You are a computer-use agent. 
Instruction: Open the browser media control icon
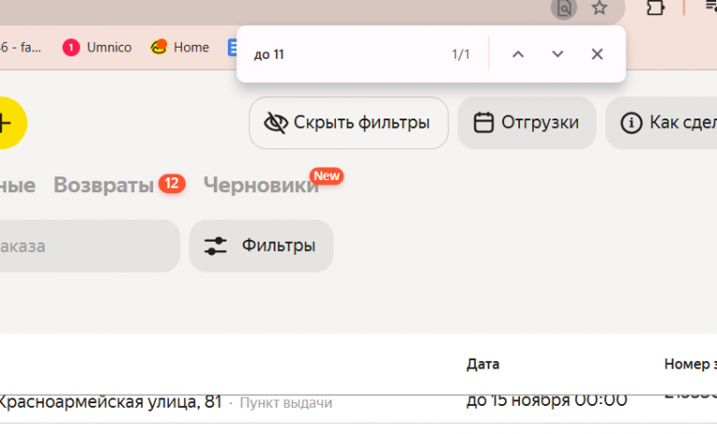[x=711, y=7]
